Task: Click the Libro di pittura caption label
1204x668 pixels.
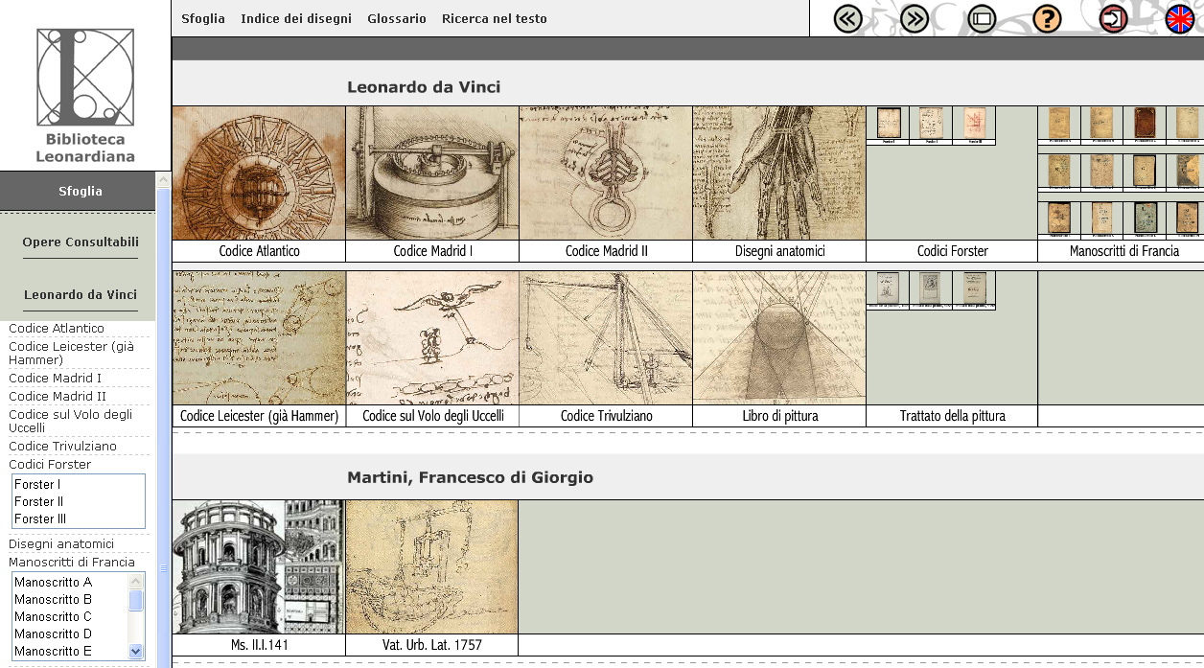Action: (x=779, y=416)
